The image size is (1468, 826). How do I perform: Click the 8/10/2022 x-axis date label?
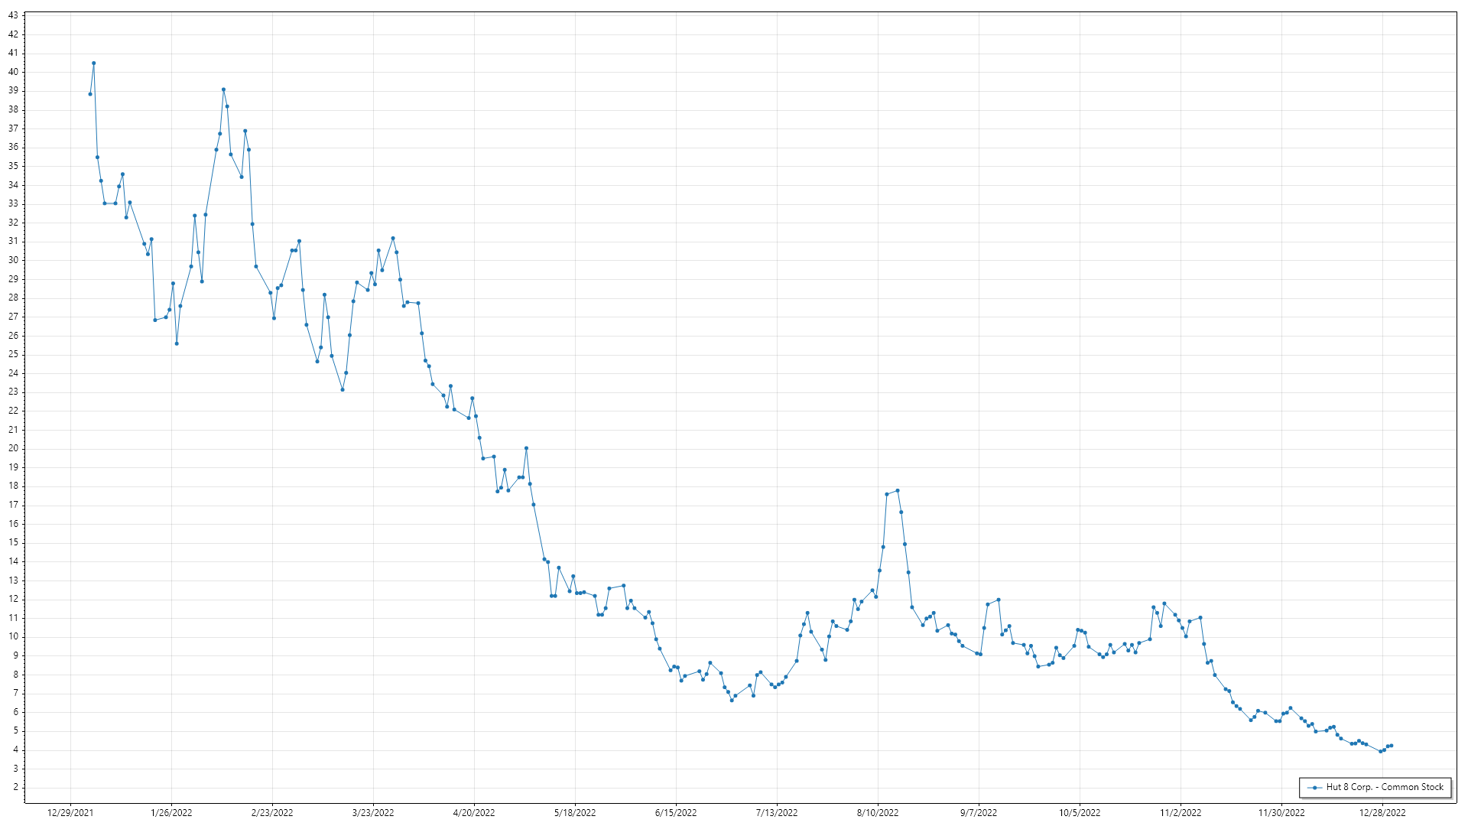point(878,813)
